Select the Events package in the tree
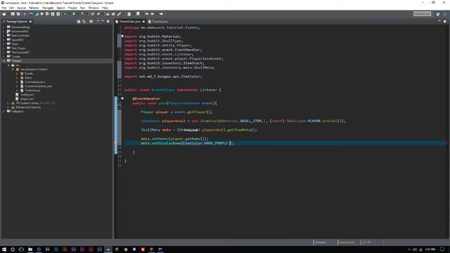Image resolution: width=450 pixels, height=253 pixels. click(29, 74)
